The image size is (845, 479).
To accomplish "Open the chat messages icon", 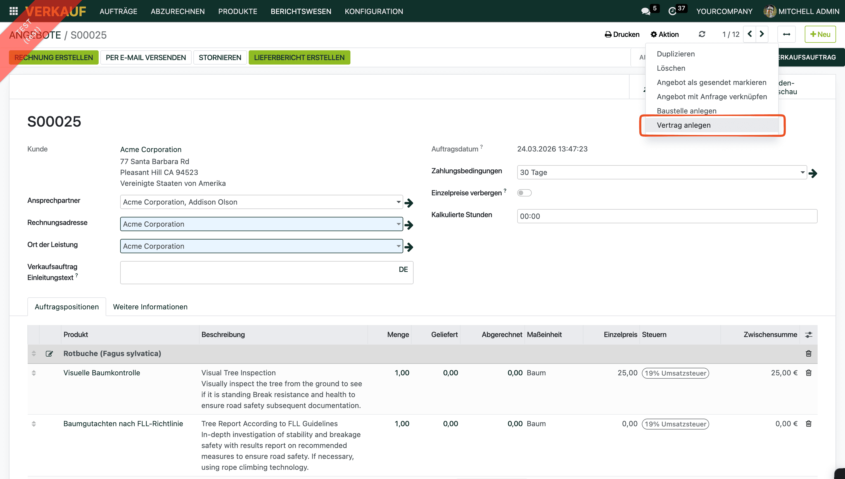I will tap(645, 11).
